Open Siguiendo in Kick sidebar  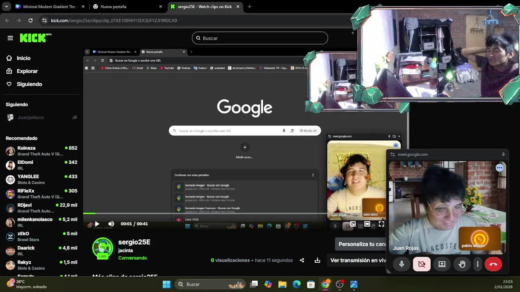click(x=29, y=84)
